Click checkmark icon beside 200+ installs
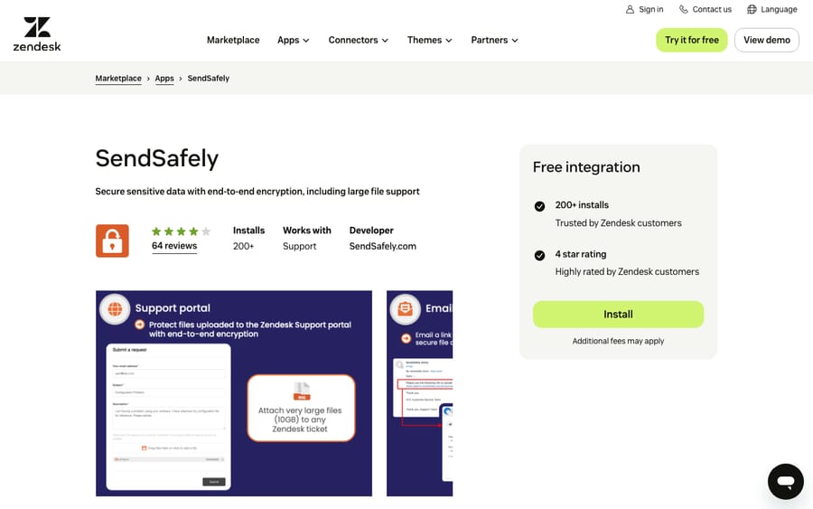The height and width of the screenshot is (509, 813). point(539,206)
